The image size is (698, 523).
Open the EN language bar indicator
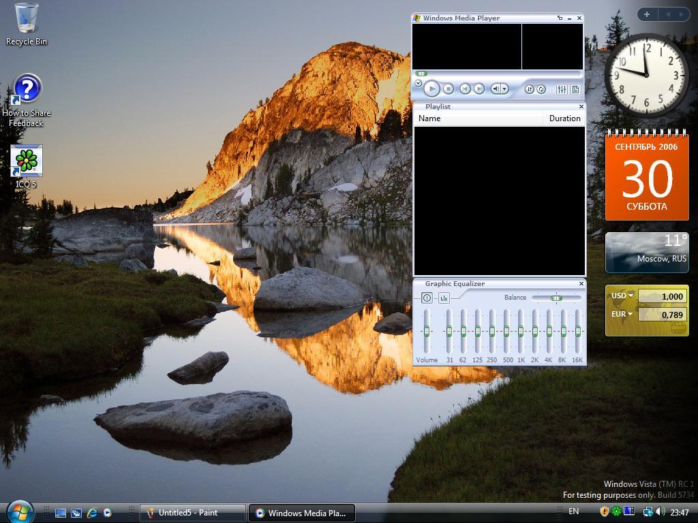(574, 511)
